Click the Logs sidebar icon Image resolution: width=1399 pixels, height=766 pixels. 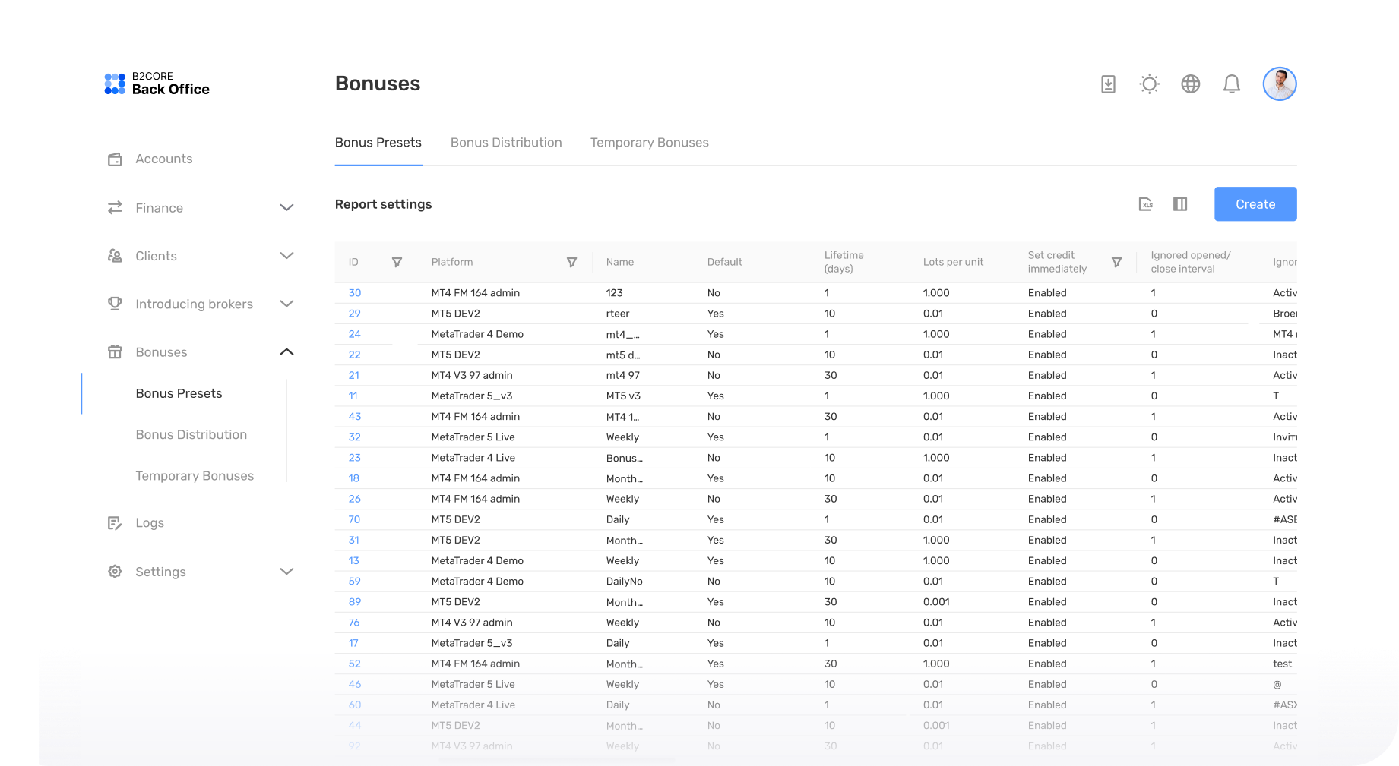115,523
